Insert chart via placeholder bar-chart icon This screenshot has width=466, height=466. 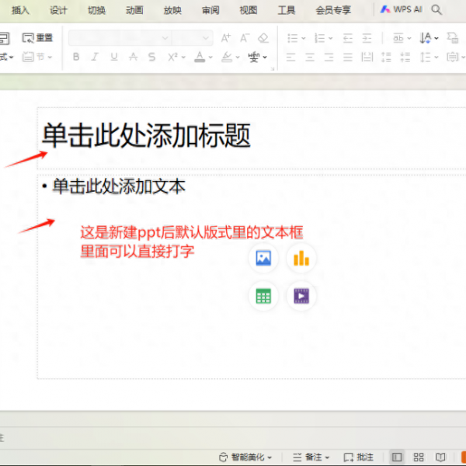(x=301, y=259)
